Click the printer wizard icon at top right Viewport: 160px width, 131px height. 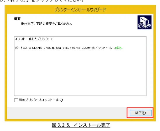coord(144,22)
